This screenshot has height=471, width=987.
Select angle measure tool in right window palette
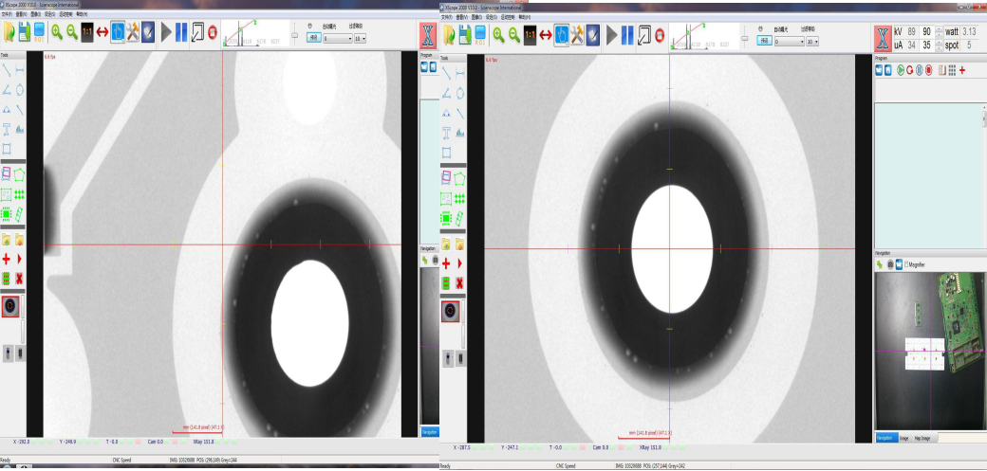tap(446, 93)
